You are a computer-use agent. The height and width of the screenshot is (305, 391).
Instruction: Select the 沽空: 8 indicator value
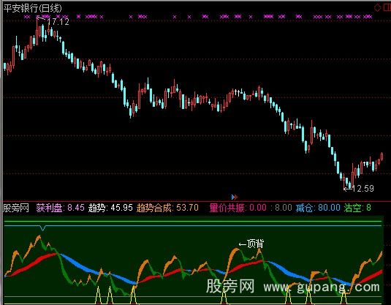(357, 208)
